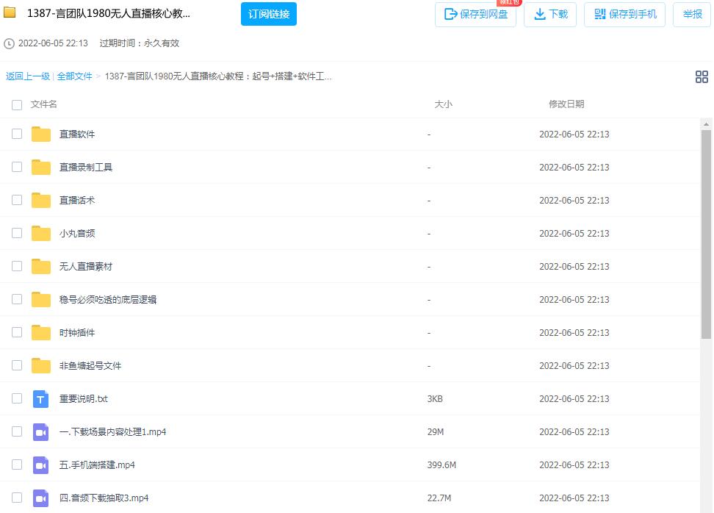Check the box for 直播录制工具 folder

pyautogui.click(x=17, y=167)
